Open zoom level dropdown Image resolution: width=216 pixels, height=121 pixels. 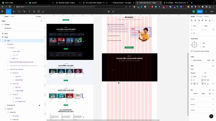tap(212, 12)
